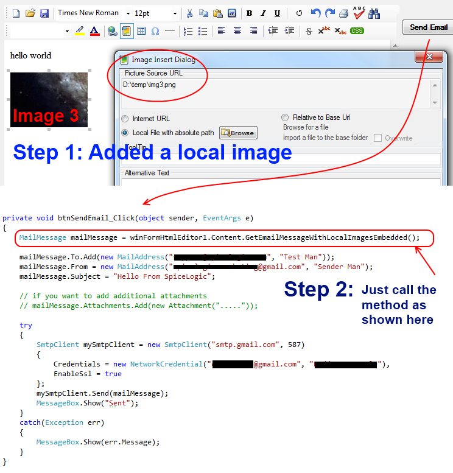Print the document with printer icon
The image size is (453, 473).
click(x=344, y=13)
